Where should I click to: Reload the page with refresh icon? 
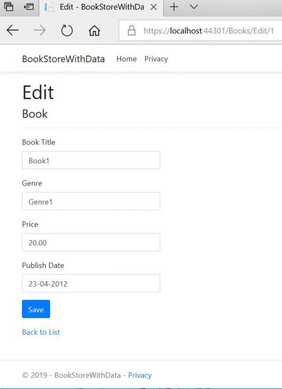pyautogui.click(x=67, y=31)
